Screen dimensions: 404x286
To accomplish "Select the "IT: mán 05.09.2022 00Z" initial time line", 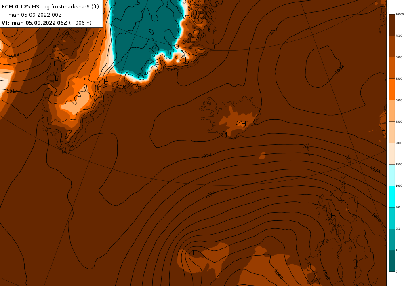I will point(32,15).
